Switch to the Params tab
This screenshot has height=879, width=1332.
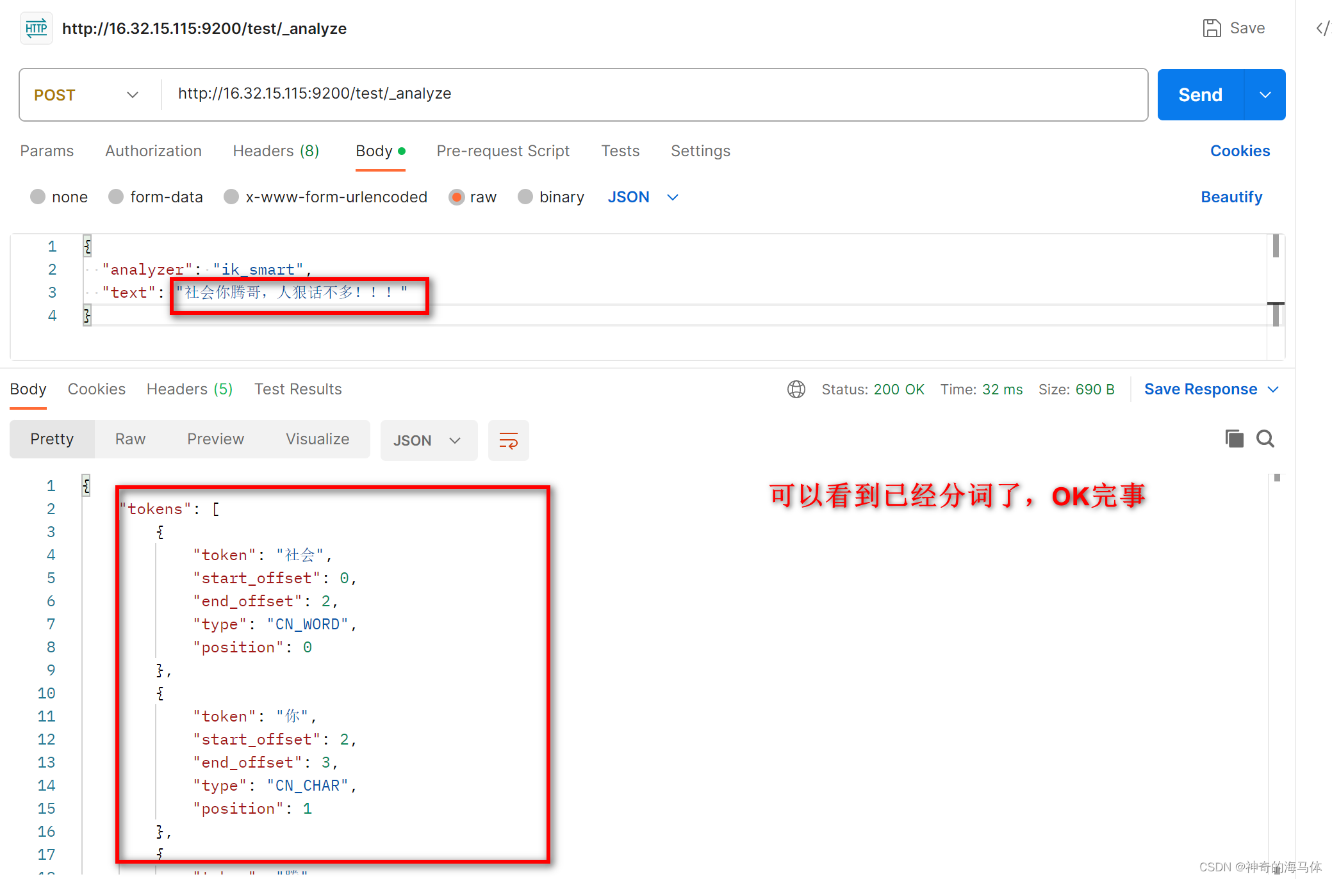click(x=47, y=151)
